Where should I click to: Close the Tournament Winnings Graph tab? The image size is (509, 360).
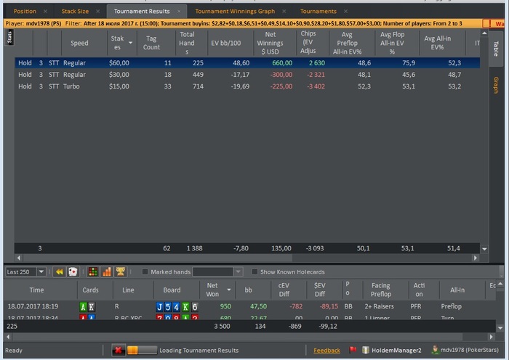coord(284,12)
